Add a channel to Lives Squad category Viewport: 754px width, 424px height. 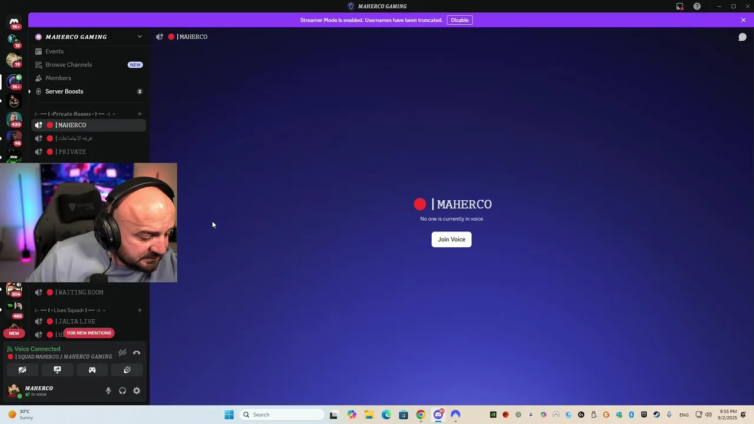[x=140, y=310]
